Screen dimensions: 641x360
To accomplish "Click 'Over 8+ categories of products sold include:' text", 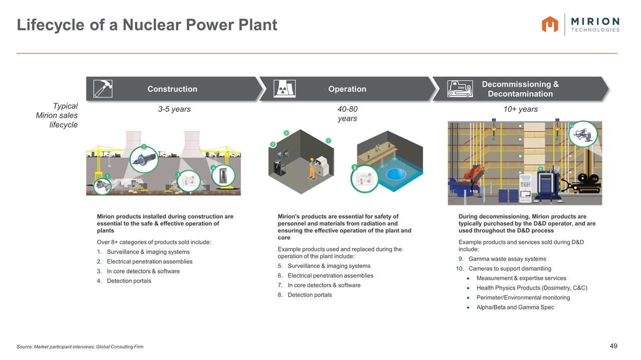I will 154,242.
